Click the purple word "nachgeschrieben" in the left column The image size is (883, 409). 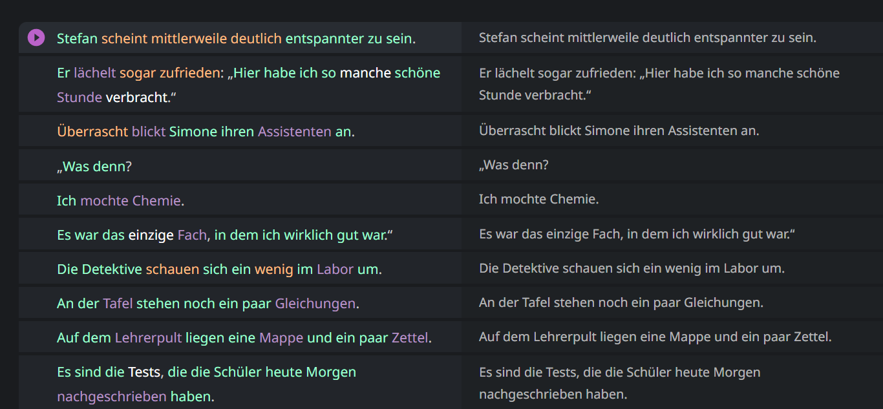point(112,397)
